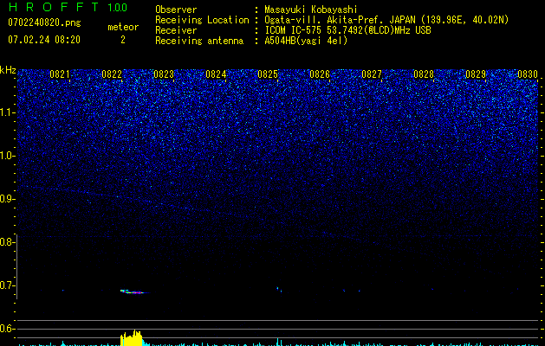Screen dimensions: 545x346
Task: Click the 0.7 kHz axis label
Action: pos(8,285)
